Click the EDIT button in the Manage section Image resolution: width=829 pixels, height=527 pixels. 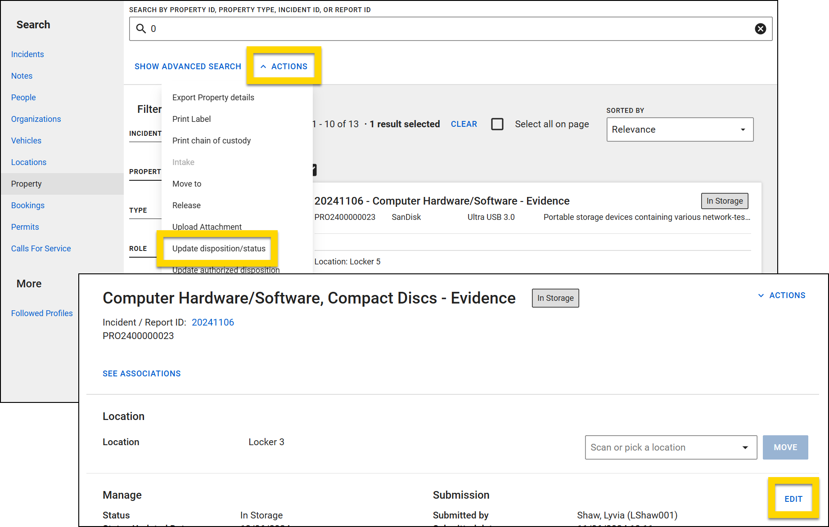pos(793,499)
